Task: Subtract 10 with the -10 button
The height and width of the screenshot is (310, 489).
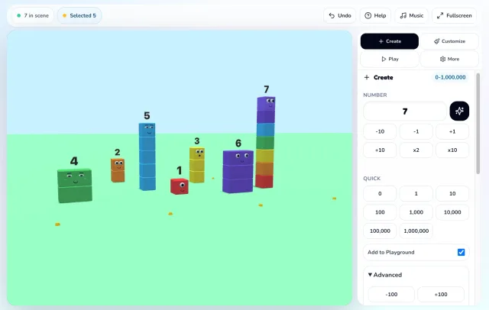Action: (380, 131)
